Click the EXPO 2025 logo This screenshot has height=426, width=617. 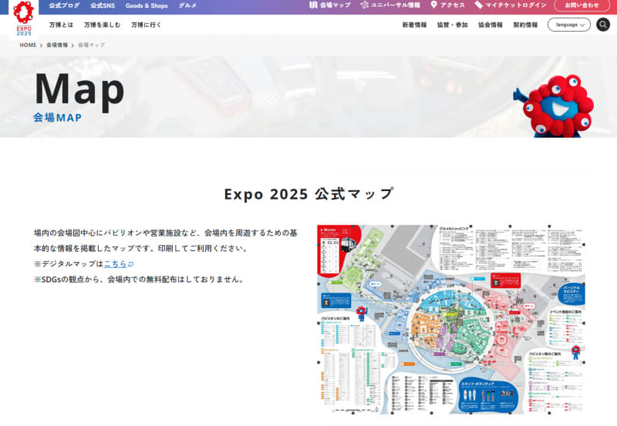(x=24, y=18)
